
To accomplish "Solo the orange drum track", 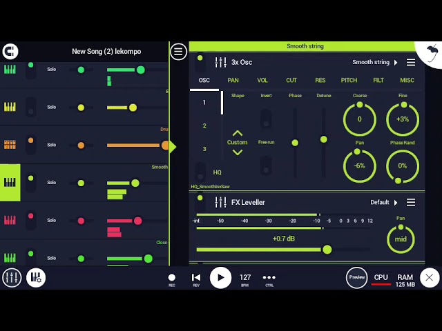I will point(52,145).
